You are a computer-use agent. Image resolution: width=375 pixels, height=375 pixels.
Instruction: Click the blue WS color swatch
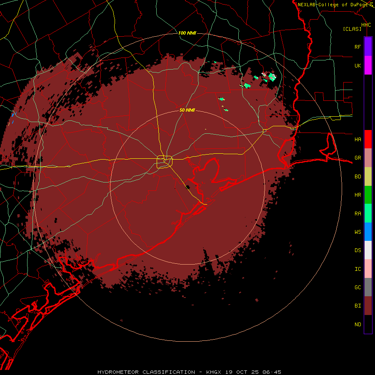[368, 232]
